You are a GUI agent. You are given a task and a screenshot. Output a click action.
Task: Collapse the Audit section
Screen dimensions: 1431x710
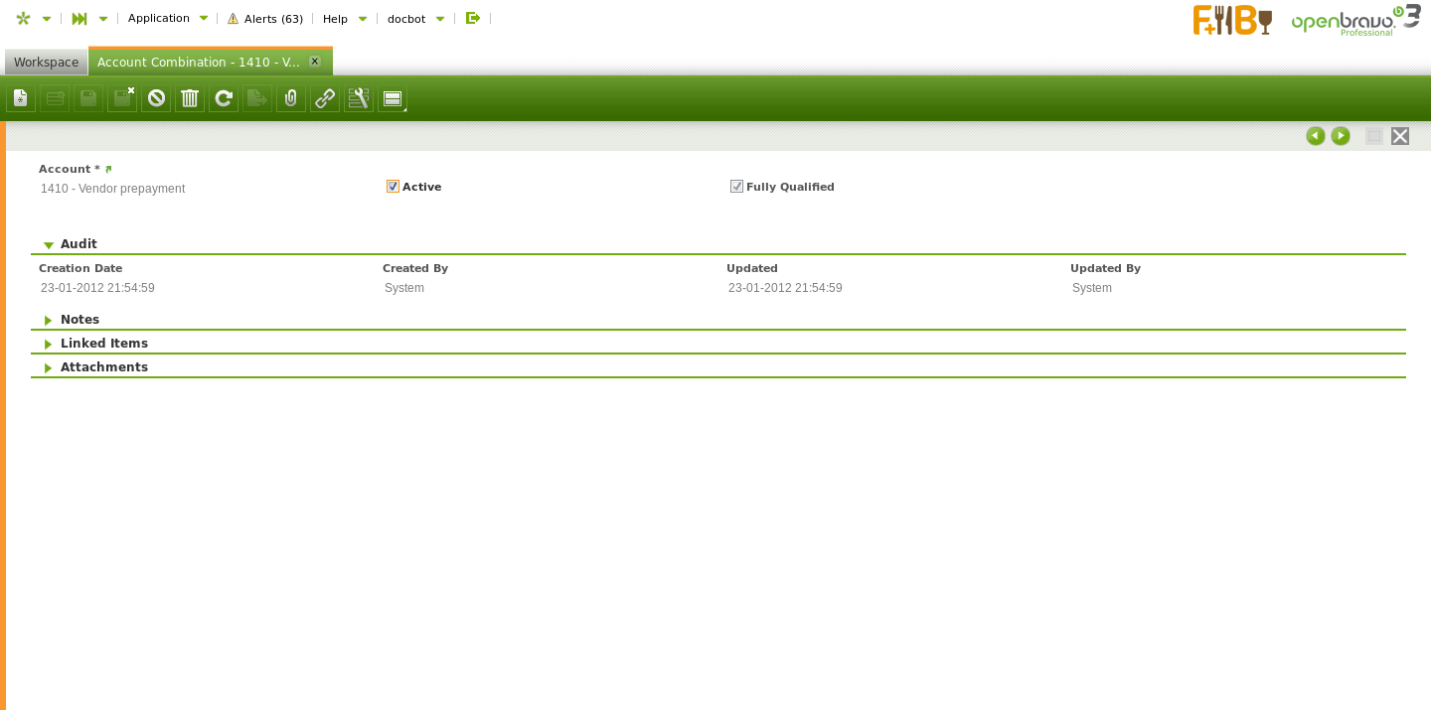pyautogui.click(x=49, y=244)
